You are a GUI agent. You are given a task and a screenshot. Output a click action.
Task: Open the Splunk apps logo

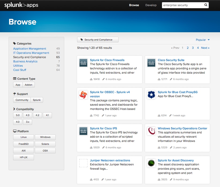21,5
